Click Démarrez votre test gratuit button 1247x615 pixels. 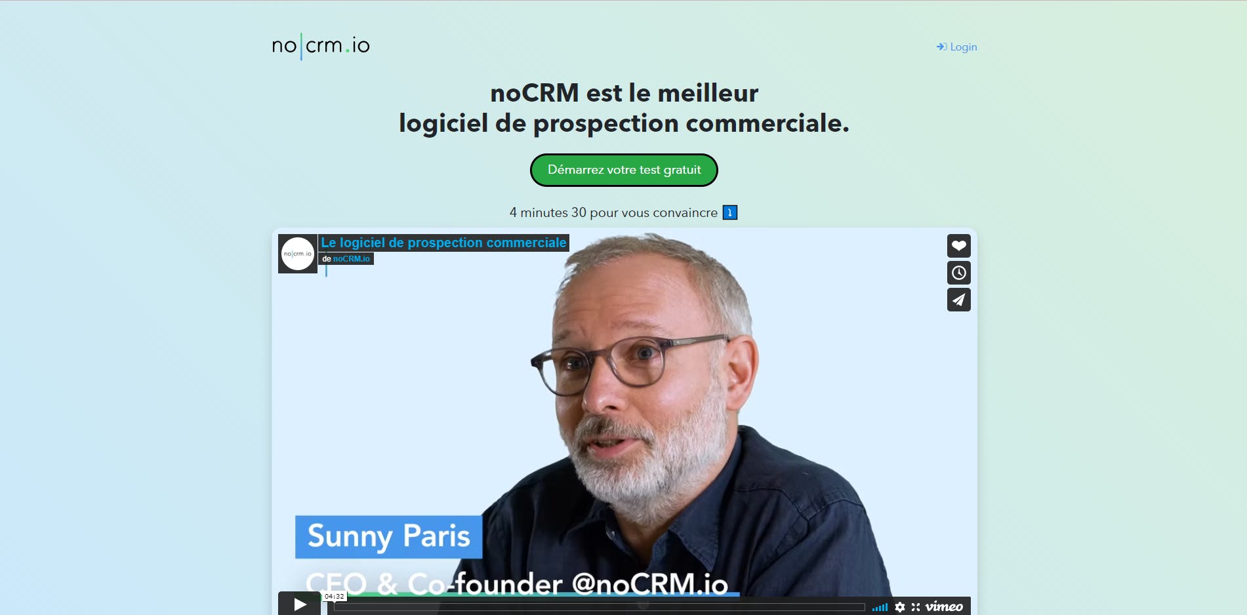[x=624, y=170]
